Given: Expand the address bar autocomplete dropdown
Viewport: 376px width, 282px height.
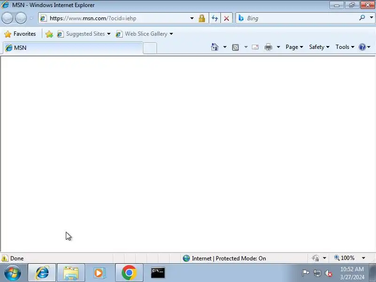Looking at the screenshot, I should point(192,18).
